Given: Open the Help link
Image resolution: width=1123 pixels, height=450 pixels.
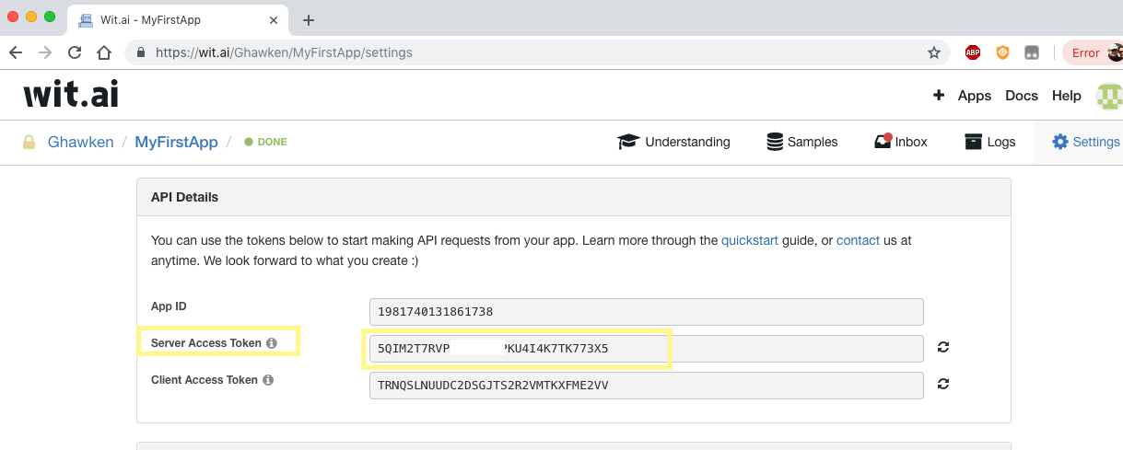Looking at the screenshot, I should pyautogui.click(x=1067, y=96).
